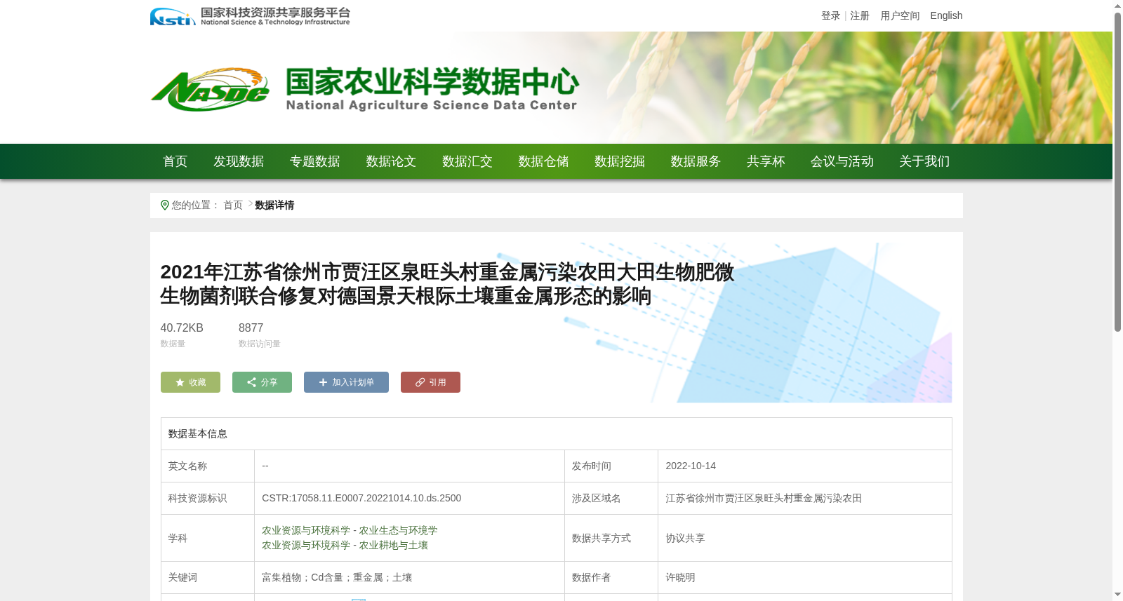Viewport: 1123px width, 601px height.
Task: Open the 数据仓储 menu item
Action: (543, 161)
